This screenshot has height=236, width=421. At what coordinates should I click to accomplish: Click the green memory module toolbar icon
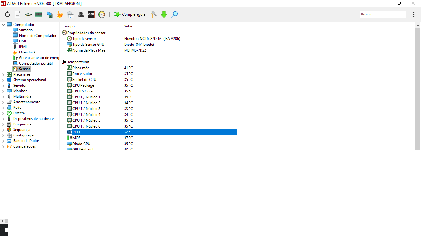click(x=39, y=14)
